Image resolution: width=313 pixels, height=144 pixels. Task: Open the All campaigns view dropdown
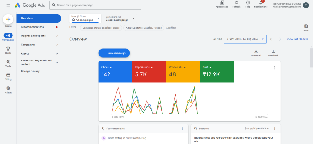85,18
